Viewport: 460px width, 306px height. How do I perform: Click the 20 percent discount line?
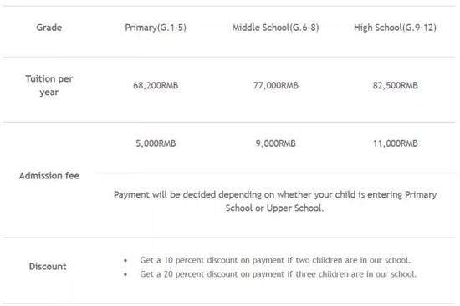[279, 274]
